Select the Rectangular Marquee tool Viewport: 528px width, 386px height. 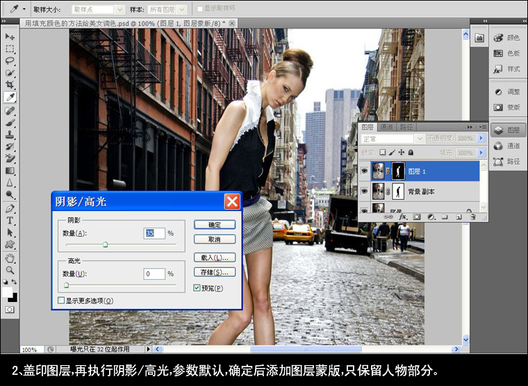point(10,49)
